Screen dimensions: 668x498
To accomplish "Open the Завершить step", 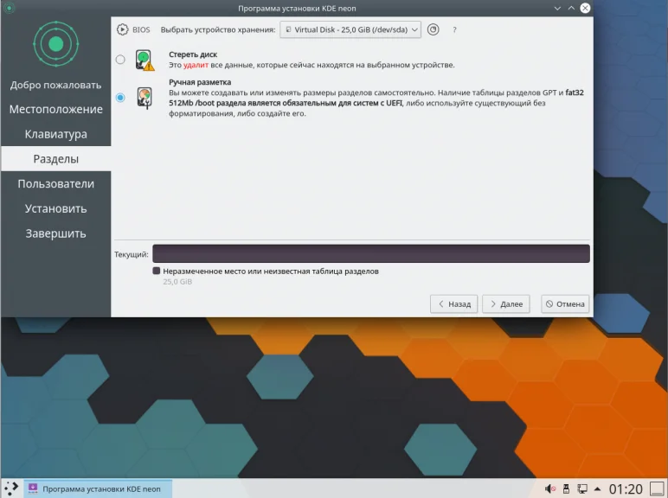I will click(x=55, y=233).
